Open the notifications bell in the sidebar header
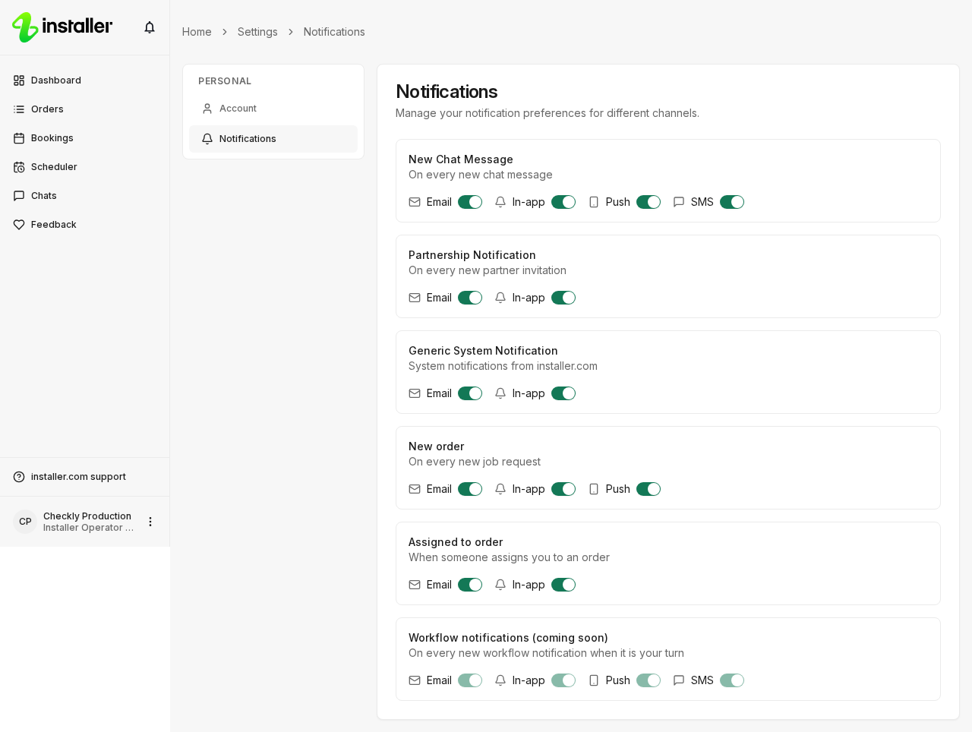Viewport: 972px width, 732px height. coord(150,27)
